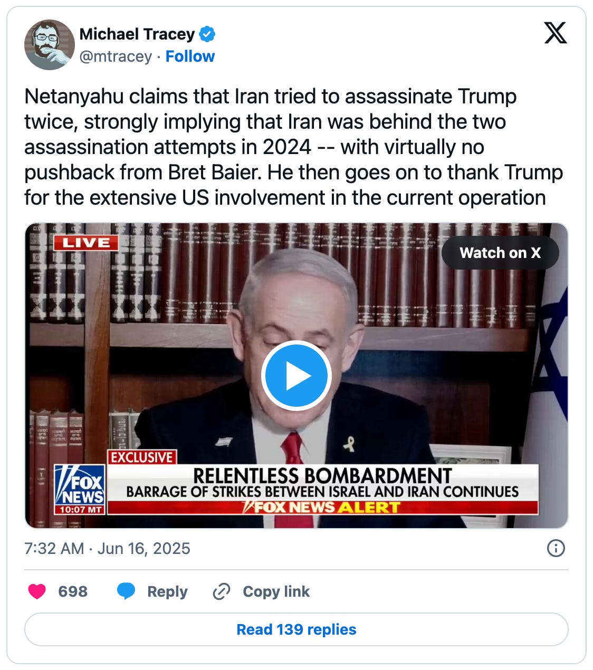Click the Watch on X button

point(500,253)
